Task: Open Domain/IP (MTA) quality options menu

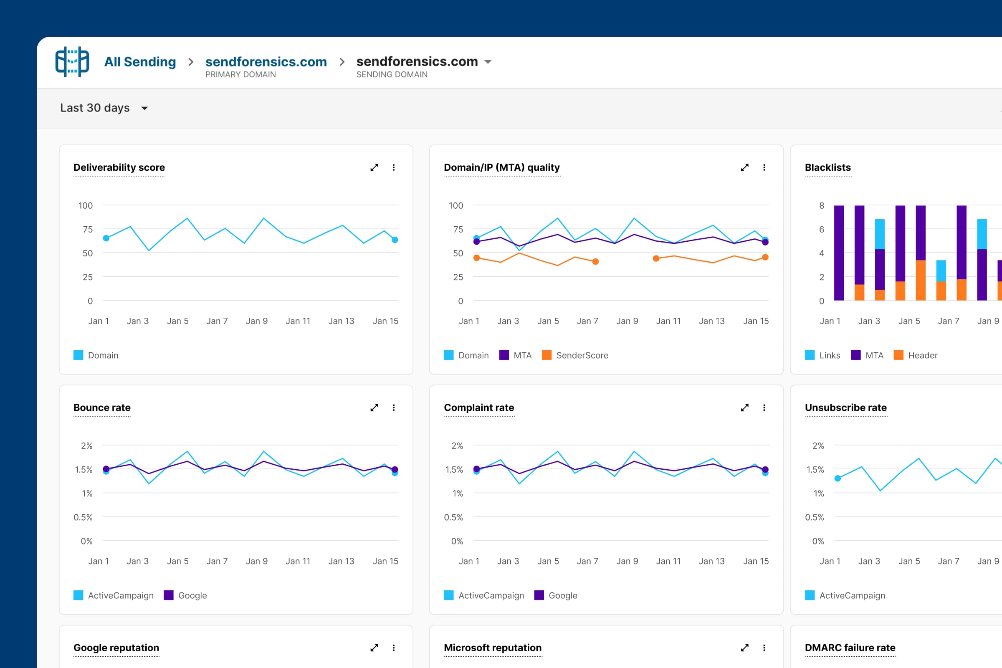Action: (x=764, y=167)
